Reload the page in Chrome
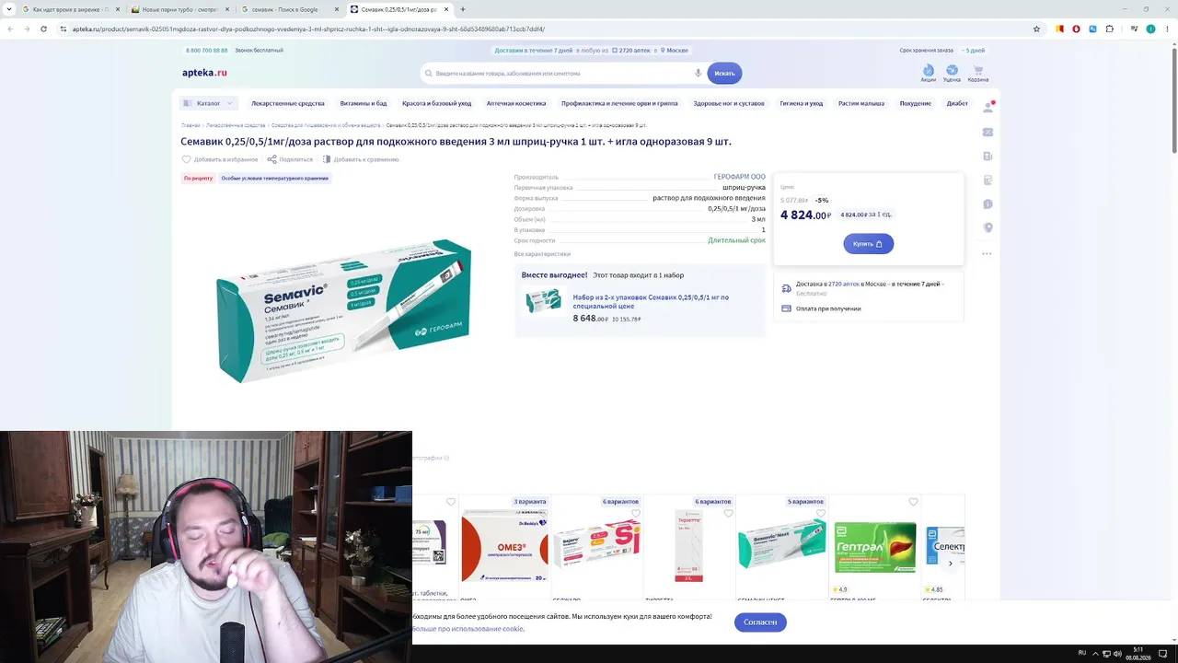The image size is (1178, 663). point(42,29)
